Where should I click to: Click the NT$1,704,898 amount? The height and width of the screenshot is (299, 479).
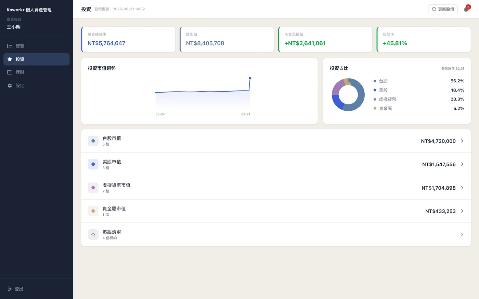[x=439, y=188]
